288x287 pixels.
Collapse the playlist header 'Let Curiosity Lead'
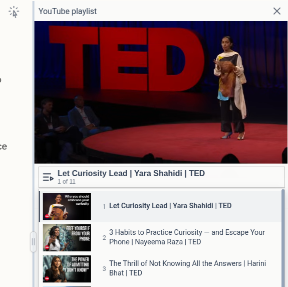[x=162, y=177]
